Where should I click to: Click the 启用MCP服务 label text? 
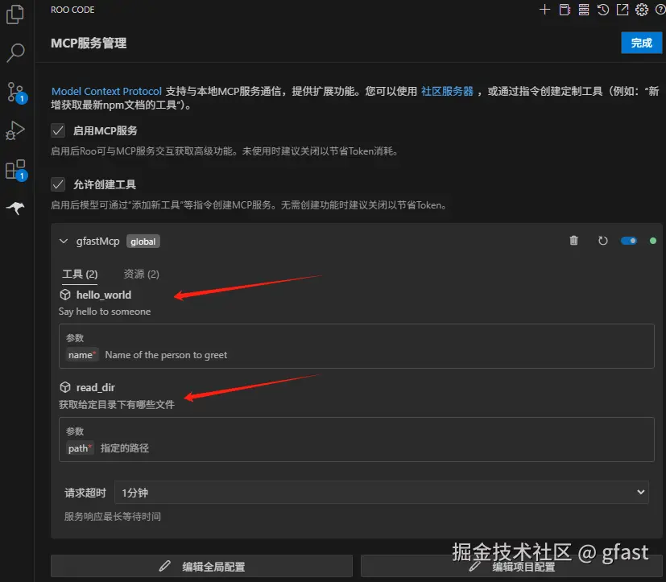pyautogui.click(x=105, y=130)
